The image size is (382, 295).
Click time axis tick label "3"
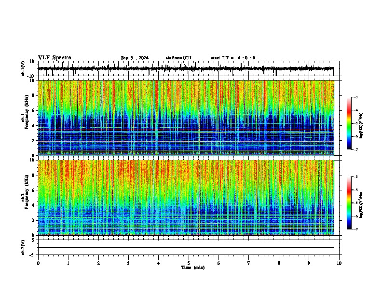(x=128, y=263)
